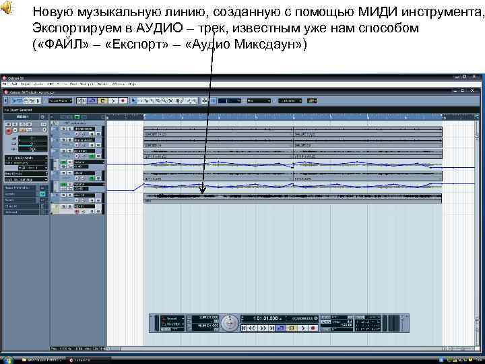Select the Mute X tool
The width and height of the screenshot is (485, 364).
[x=170, y=100]
